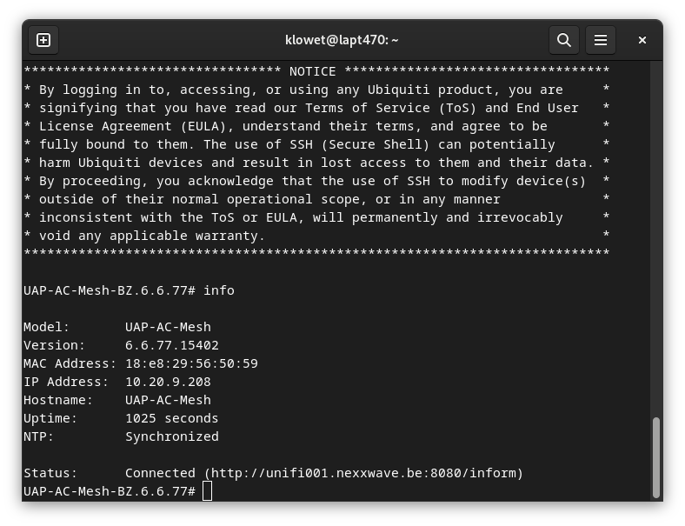The height and width of the screenshot is (526, 685).
Task: Open a new terminal tab
Action: click(x=43, y=40)
